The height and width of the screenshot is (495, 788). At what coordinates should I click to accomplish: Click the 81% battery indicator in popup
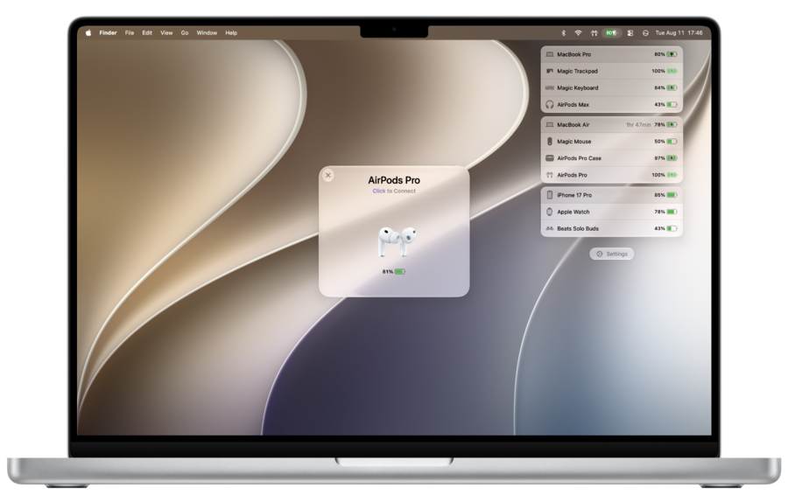394,272
